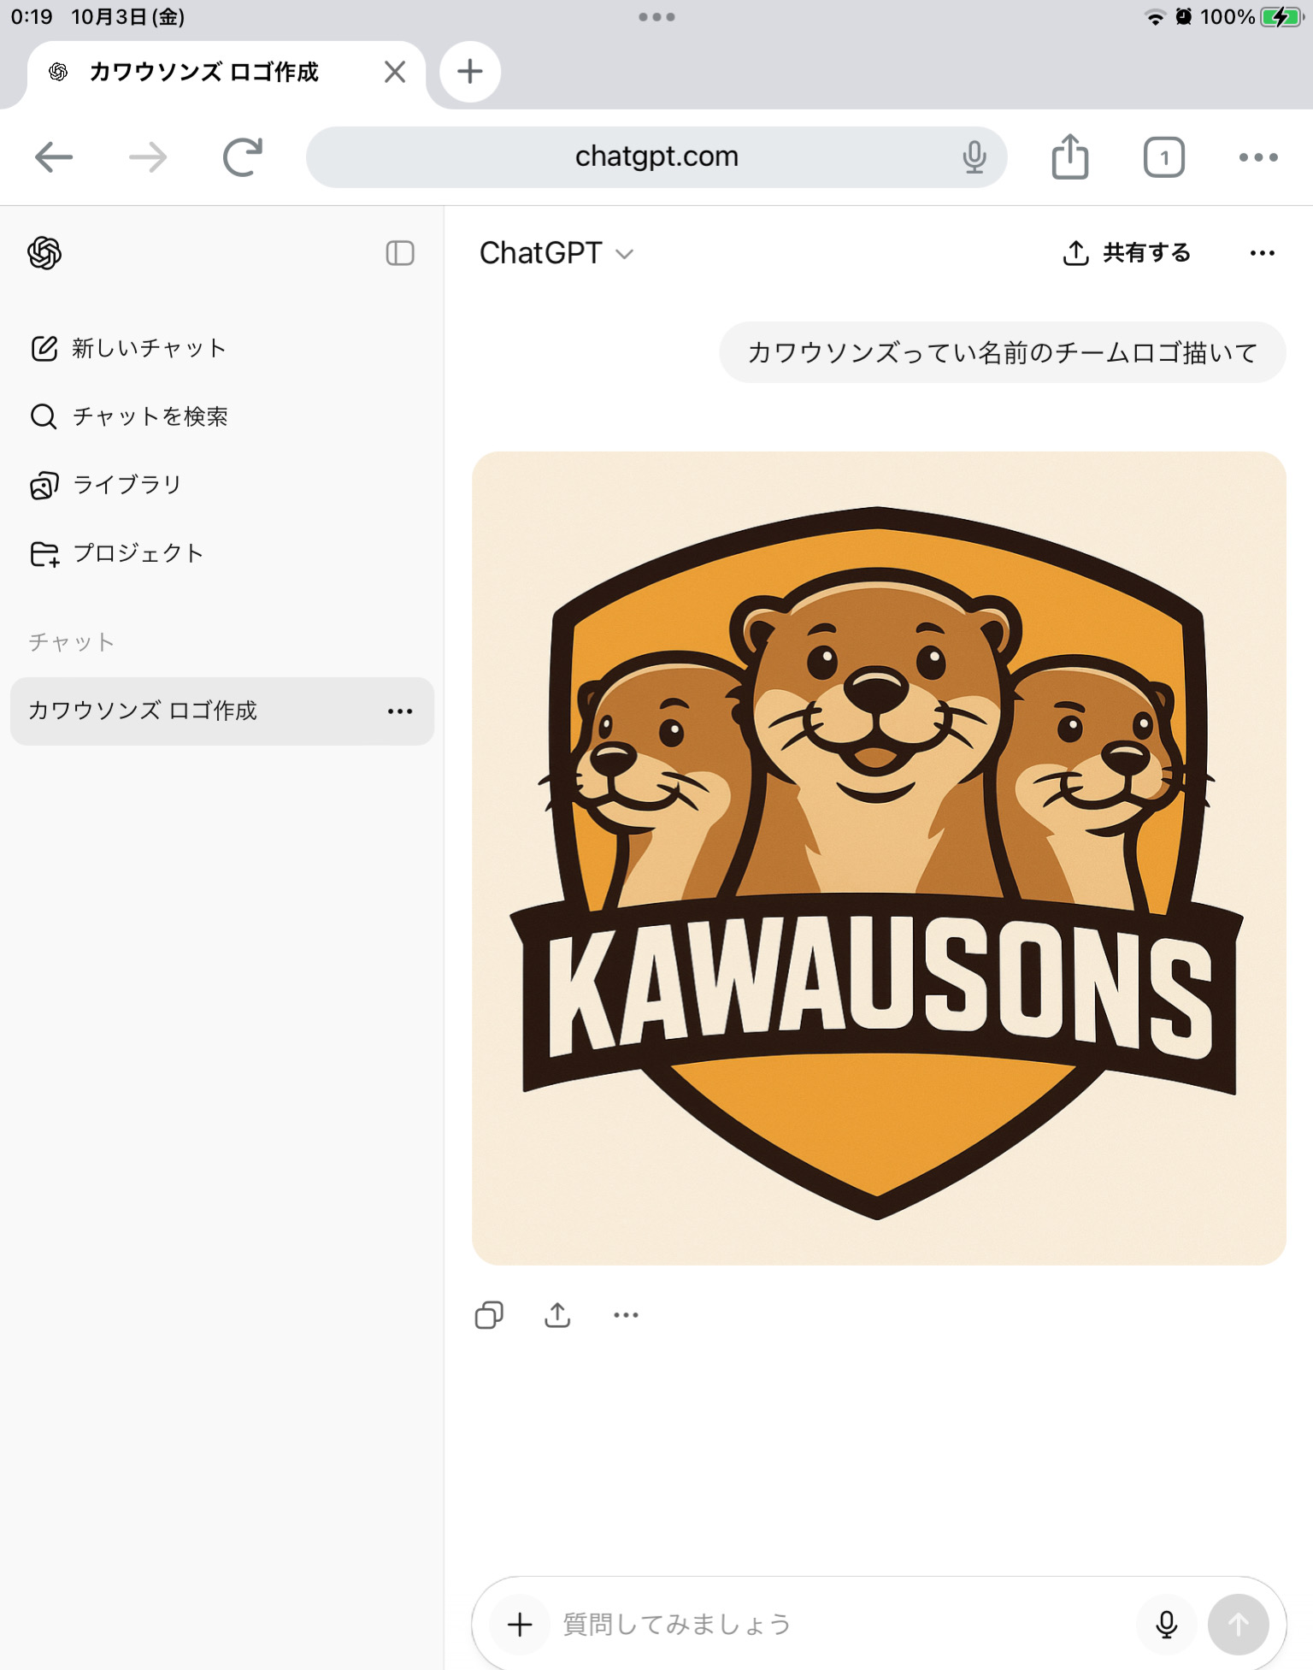Click the plus attachment button in the message box
Viewport: 1313px width, 1670px height.
(x=520, y=1624)
